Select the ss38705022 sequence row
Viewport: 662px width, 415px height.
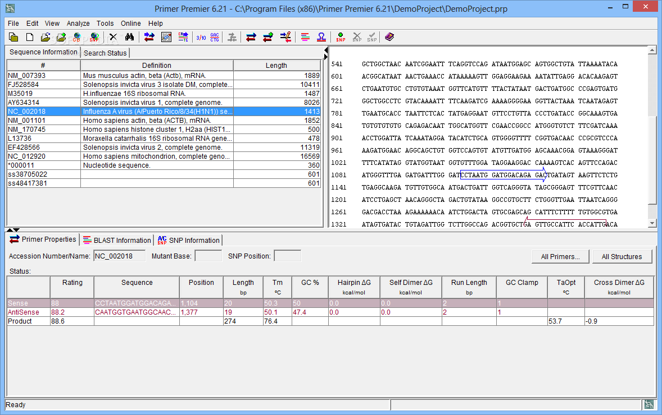[x=164, y=174]
